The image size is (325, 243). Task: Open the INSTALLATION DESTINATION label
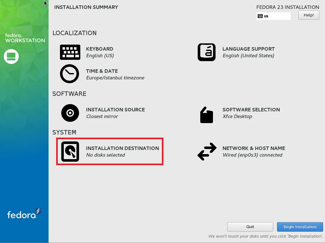coord(123,148)
